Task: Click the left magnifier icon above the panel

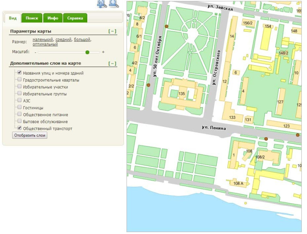Action: tap(102, 4)
